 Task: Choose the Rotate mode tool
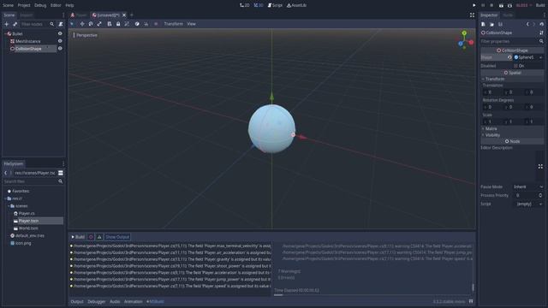coord(91,24)
